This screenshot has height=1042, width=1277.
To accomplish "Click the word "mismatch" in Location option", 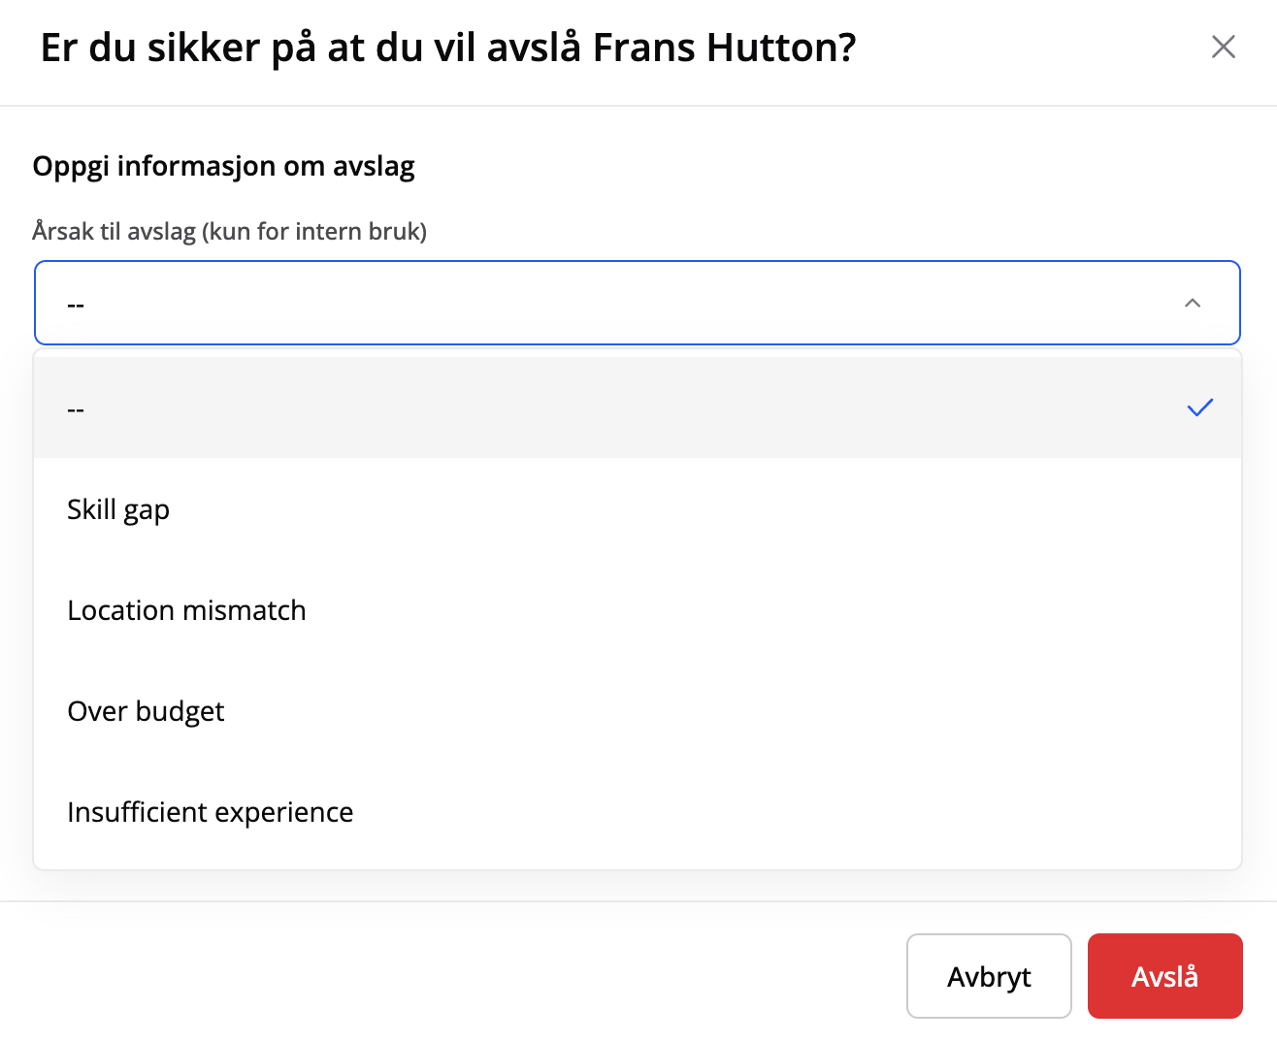I will coord(245,610).
